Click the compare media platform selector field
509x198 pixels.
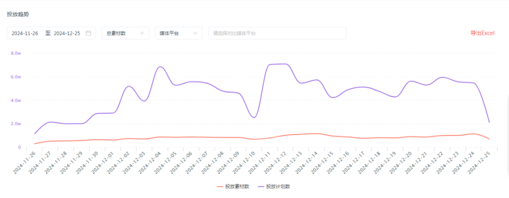point(277,33)
